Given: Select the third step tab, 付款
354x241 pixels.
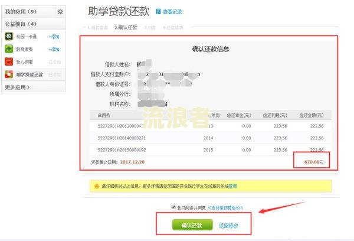Looking at the screenshot, I should point(150,28).
